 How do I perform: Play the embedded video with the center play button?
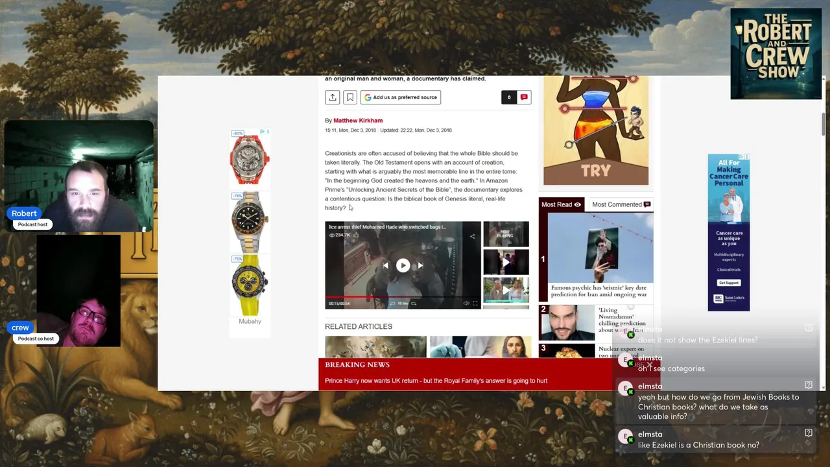[x=403, y=265]
